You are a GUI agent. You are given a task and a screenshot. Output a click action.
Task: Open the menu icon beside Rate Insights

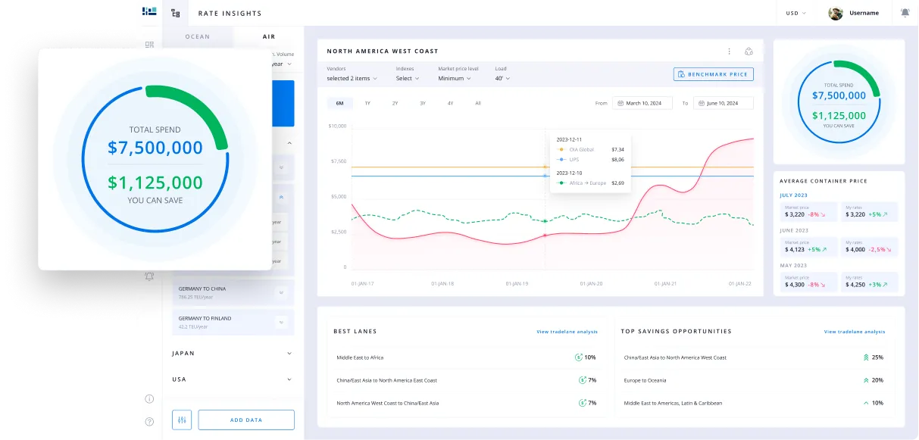pyautogui.click(x=176, y=13)
